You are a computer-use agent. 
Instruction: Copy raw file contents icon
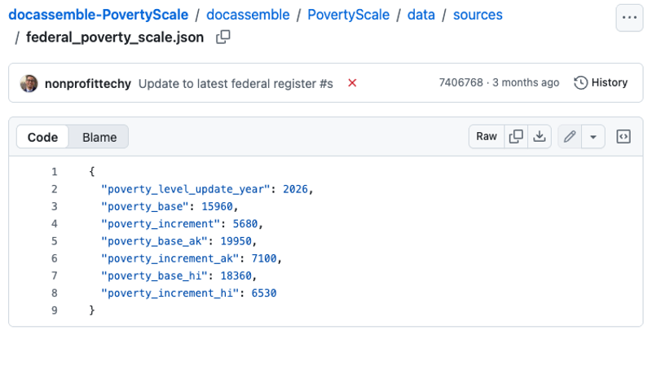click(x=516, y=136)
